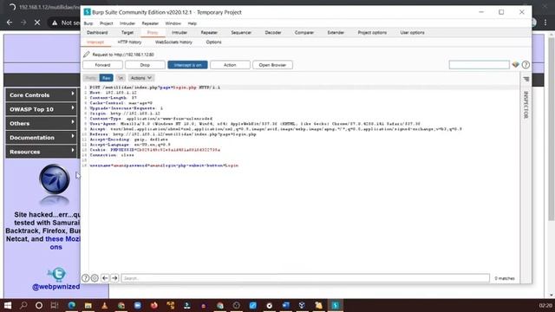The width and height of the screenshot is (555, 312).
Task: Open Cortana circle on the taskbar
Action: 39,305
